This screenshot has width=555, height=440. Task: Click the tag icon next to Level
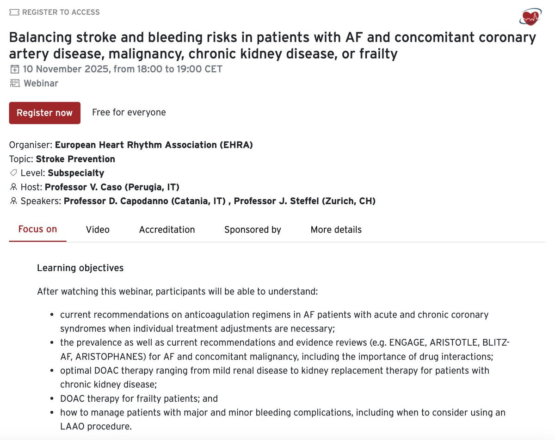tap(13, 173)
